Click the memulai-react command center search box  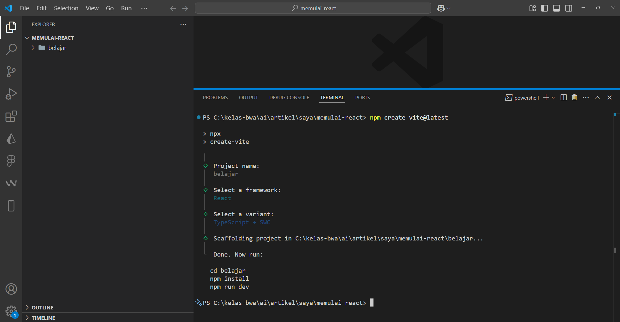(x=313, y=8)
